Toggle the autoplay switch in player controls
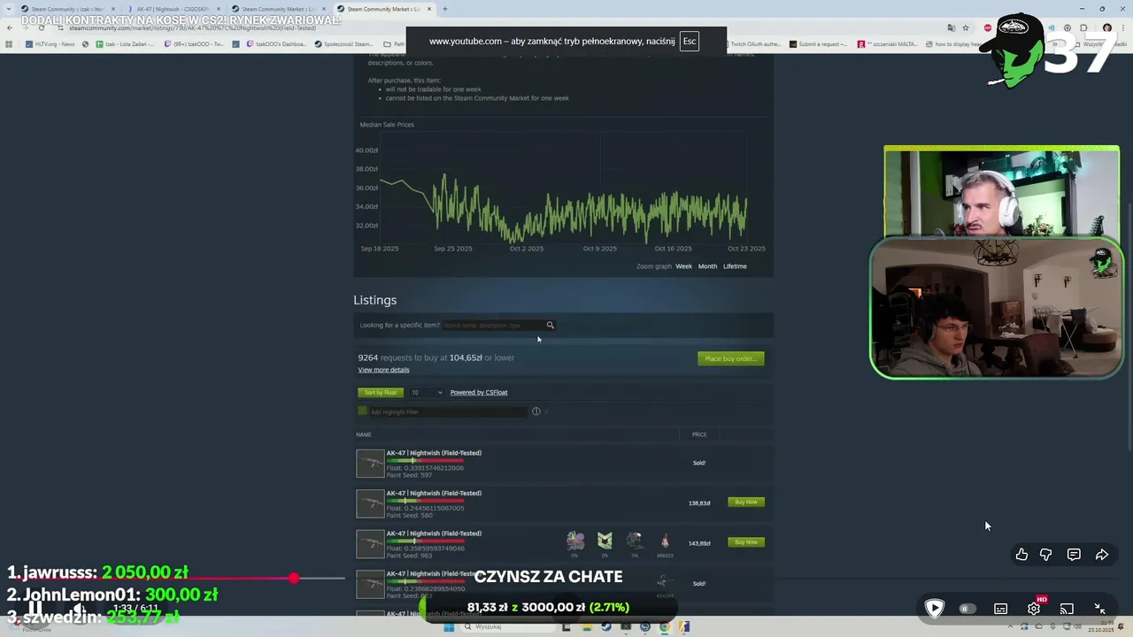 coord(967,609)
